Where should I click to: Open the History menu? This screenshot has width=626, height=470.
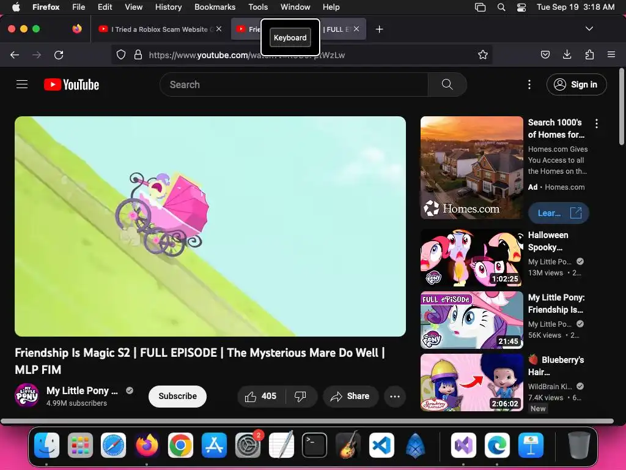168,7
